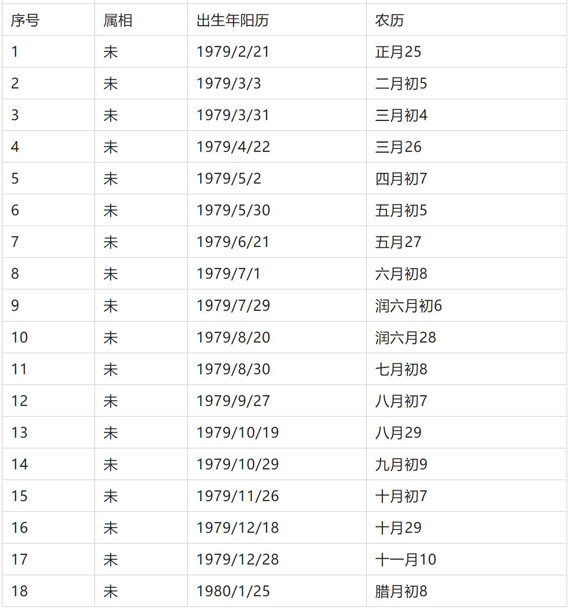The image size is (571, 610).
Task: Select the date 1979/11/26
Action: [277, 496]
